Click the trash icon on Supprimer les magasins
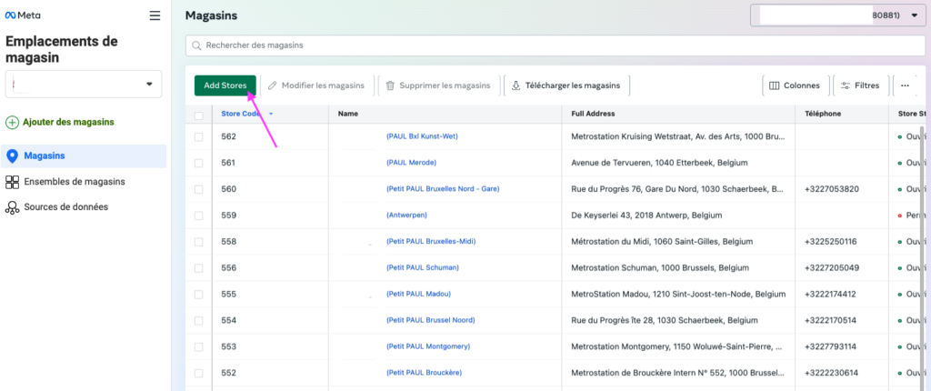The image size is (931, 391). tap(390, 85)
